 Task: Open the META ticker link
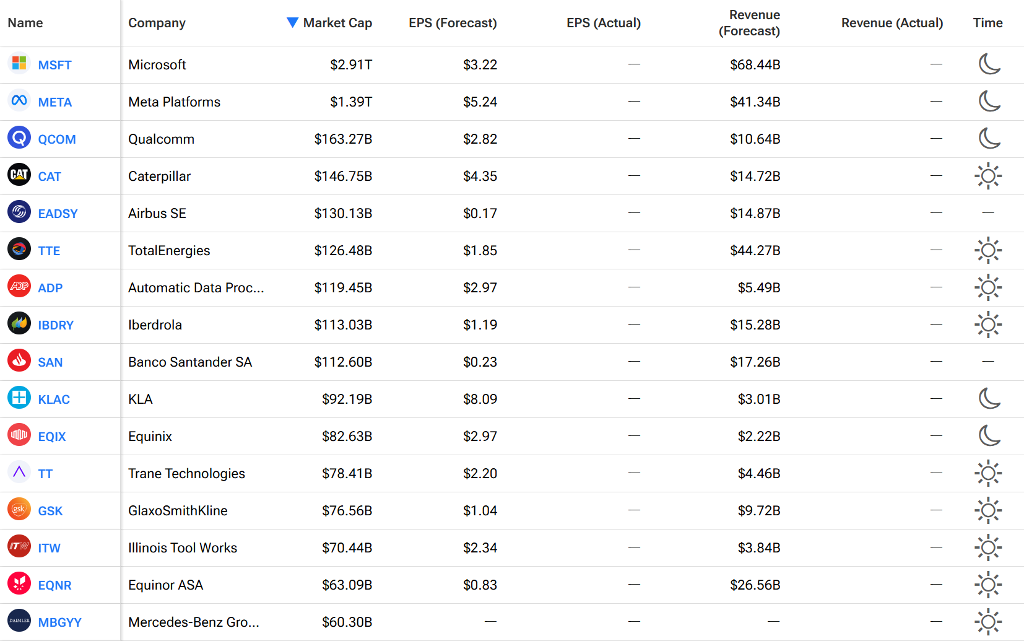[55, 102]
